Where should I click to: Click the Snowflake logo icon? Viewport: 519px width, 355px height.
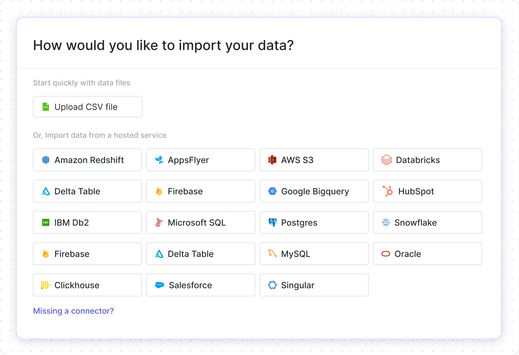[x=386, y=222]
